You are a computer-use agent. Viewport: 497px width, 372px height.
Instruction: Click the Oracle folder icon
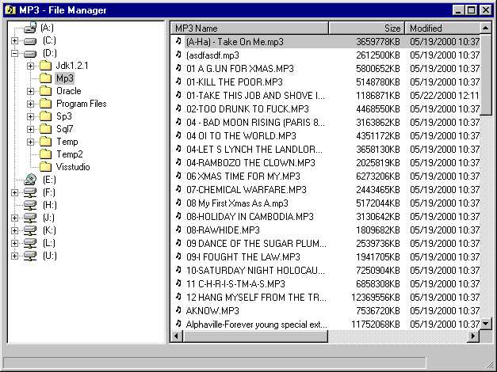click(45, 91)
